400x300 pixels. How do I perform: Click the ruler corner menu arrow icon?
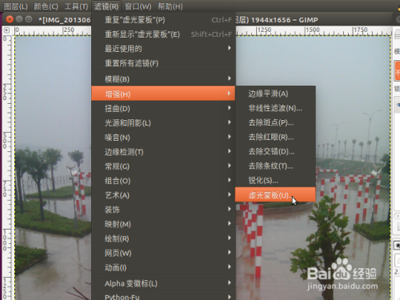(x=6, y=30)
